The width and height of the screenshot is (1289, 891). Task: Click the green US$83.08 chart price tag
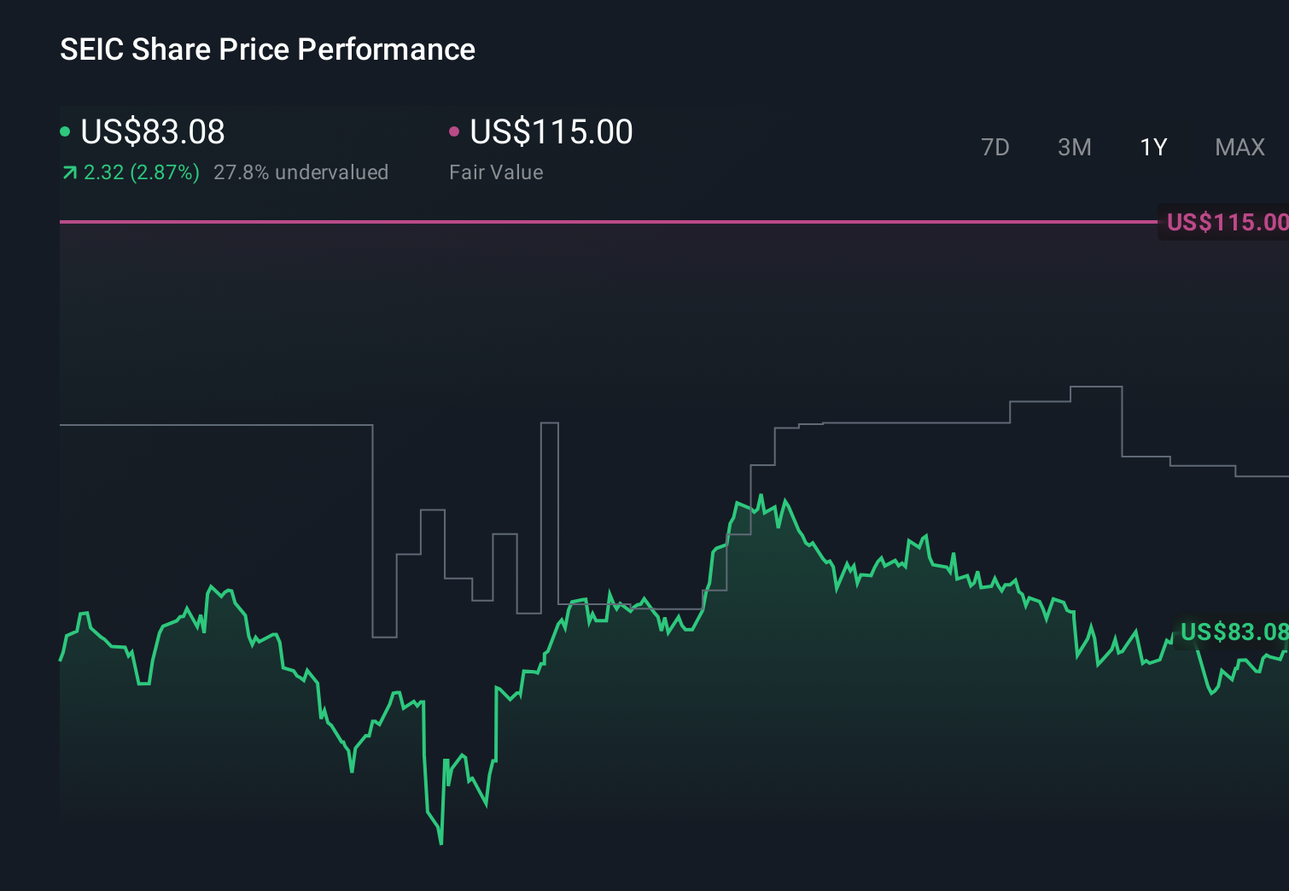point(1233,632)
